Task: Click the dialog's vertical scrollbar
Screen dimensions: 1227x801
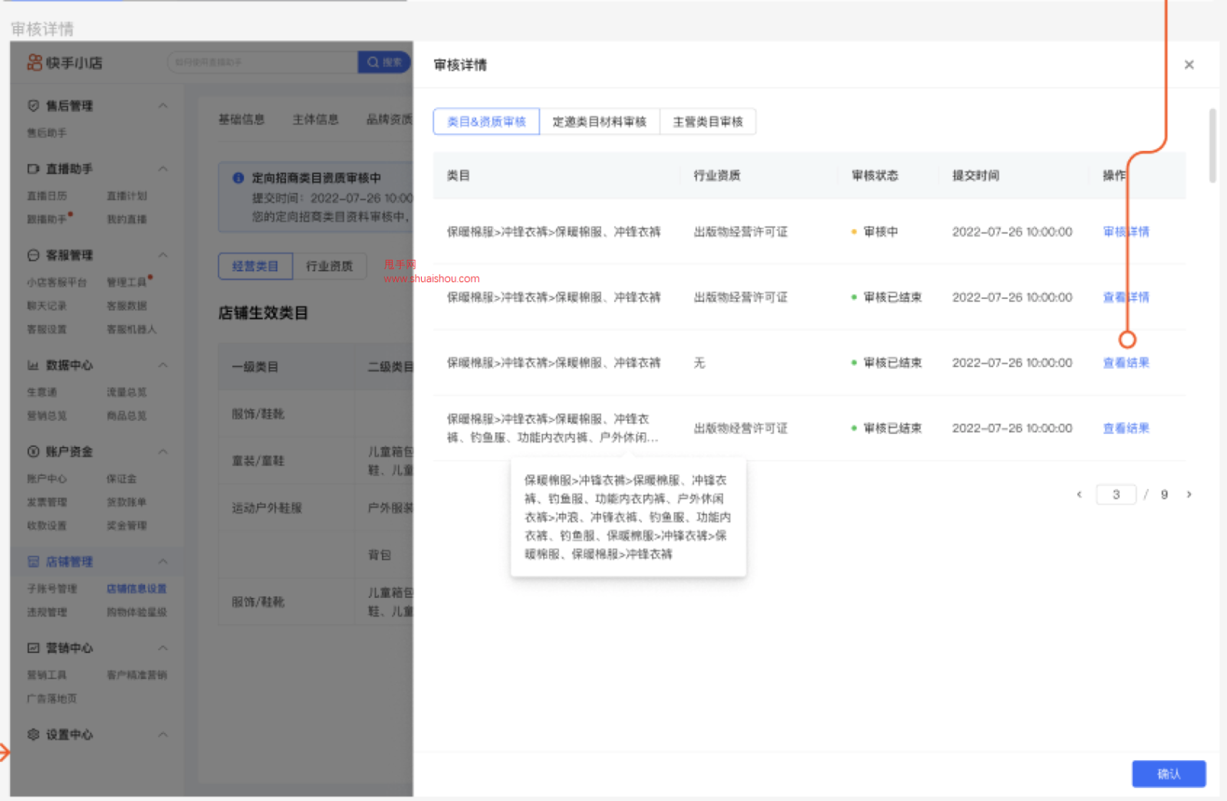Action: 1212,146
